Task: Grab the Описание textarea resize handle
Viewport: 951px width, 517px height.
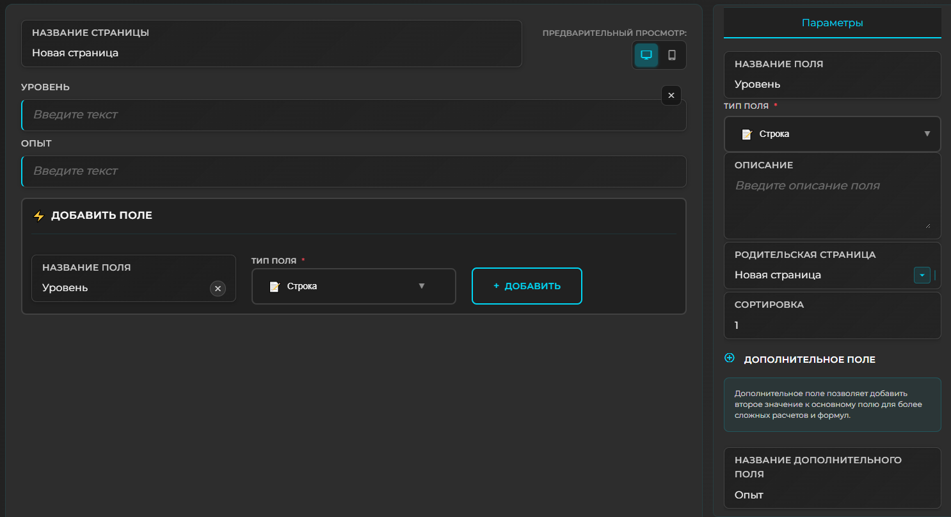Action: pyautogui.click(x=927, y=225)
